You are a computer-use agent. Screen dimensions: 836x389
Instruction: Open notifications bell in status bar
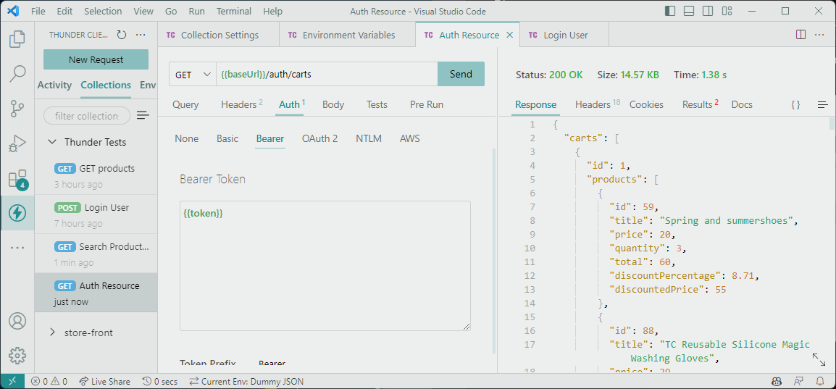pos(819,382)
